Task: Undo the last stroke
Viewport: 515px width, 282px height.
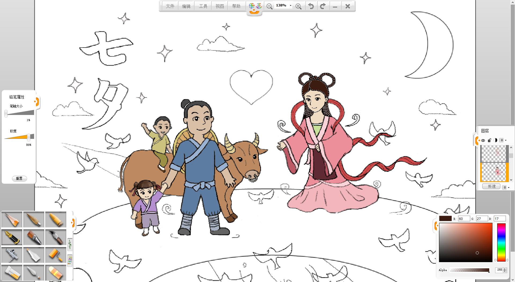Action: click(311, 6)
